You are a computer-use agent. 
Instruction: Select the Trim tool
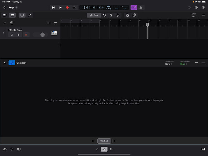tap(94, 15)
